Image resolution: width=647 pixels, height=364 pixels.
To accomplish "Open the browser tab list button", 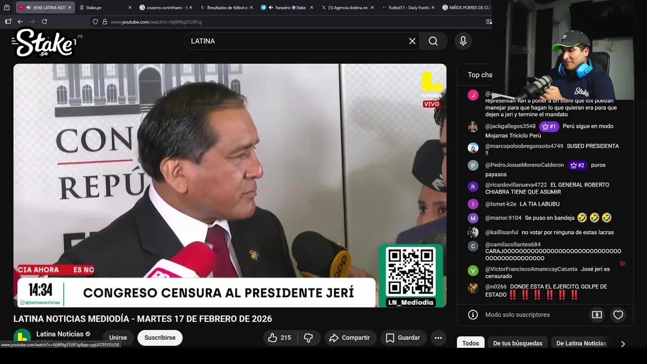I will point(7,8).
